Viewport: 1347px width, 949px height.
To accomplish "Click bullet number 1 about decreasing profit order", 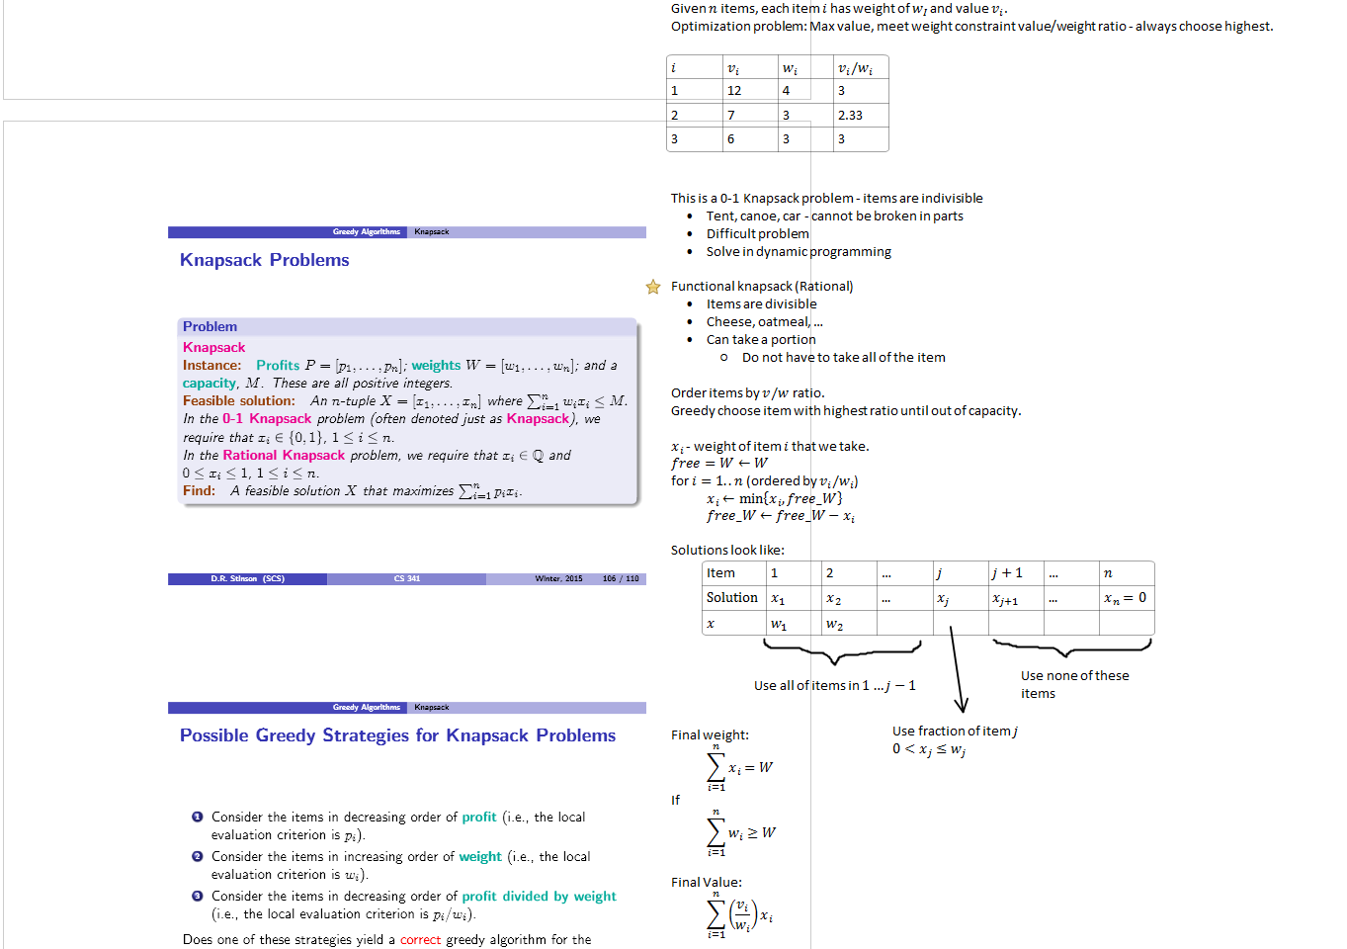I will [197, 817].
